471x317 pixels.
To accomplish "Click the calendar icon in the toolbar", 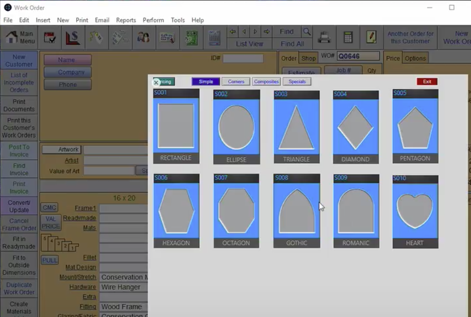I will click(49, 38).
